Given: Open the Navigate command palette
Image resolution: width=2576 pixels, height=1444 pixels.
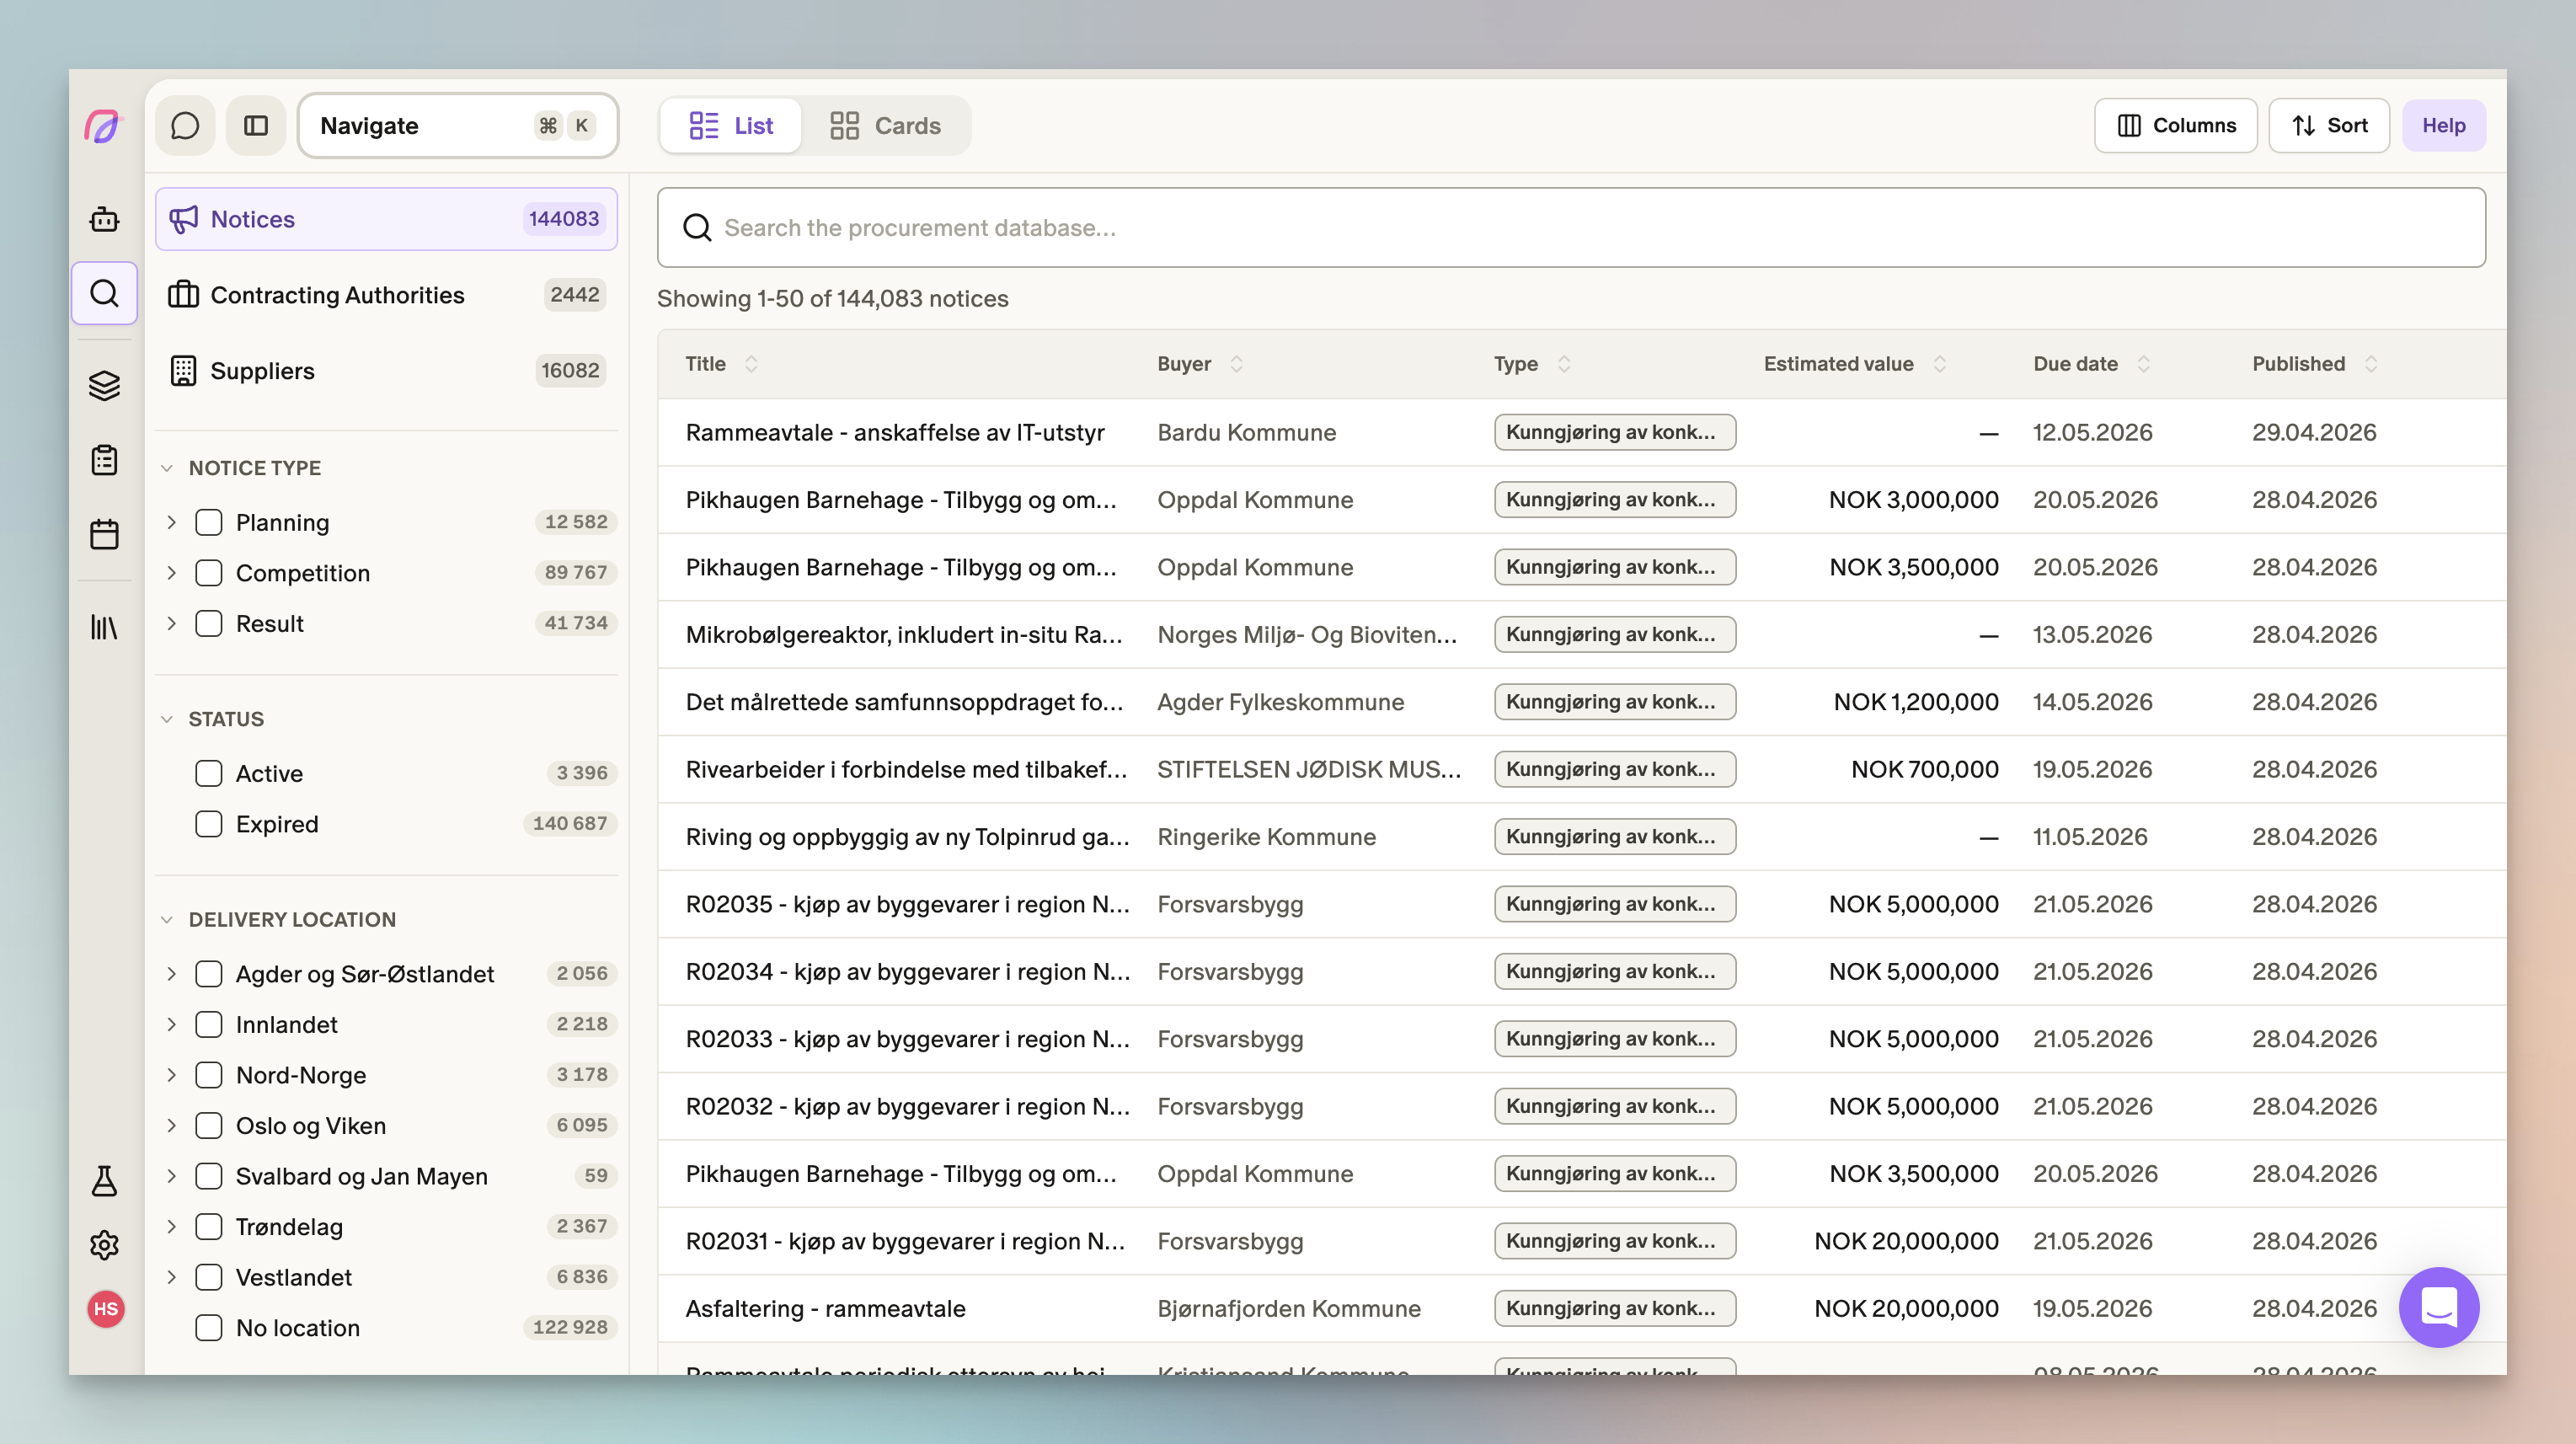Looking at the screenshot, I should point(458,126).
